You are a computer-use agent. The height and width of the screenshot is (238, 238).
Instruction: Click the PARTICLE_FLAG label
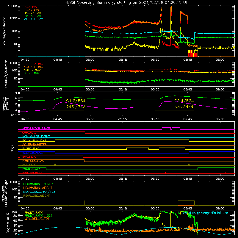click(x=33, y=161)
